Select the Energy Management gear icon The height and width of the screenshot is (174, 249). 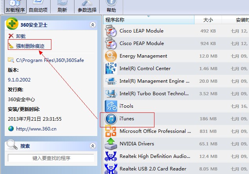tap(111, 56)
